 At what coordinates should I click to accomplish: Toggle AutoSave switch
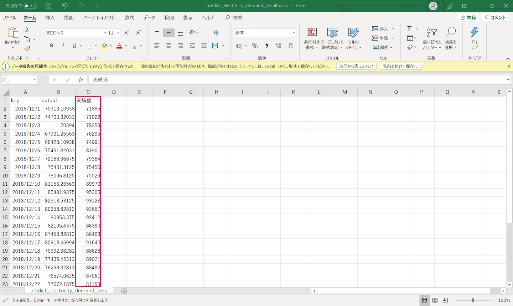31,6
